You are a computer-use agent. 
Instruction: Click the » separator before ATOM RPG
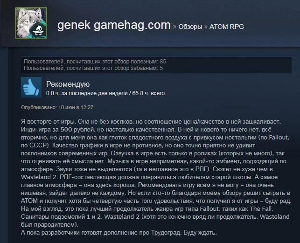pos(206,27)
